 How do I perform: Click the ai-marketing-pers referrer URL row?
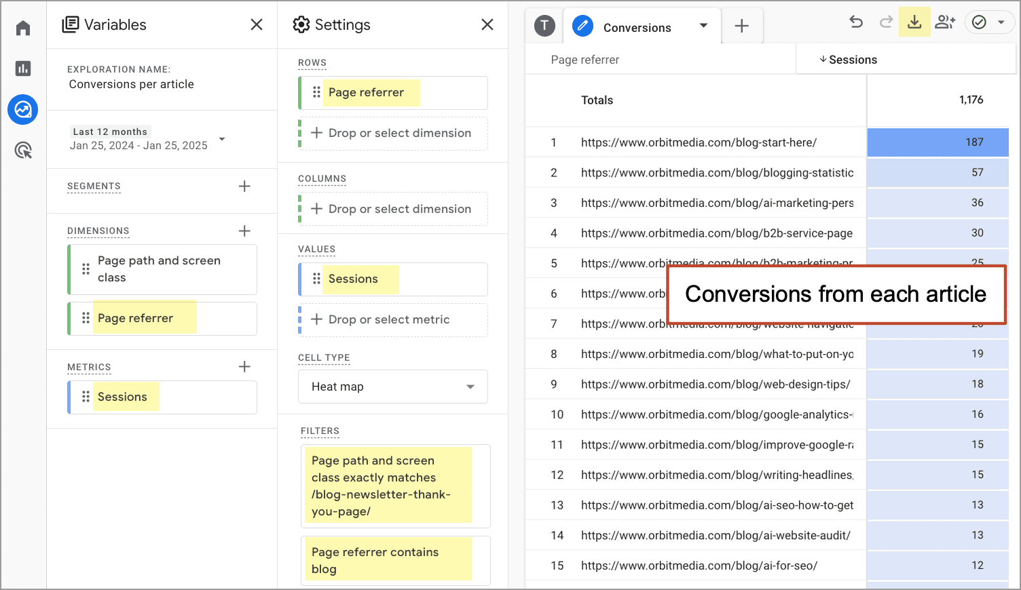pyautogui.click(x=717, y=203)
